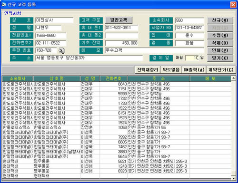
Task: Click the 삭제(D) button
Action: click(x=220, y=43)
